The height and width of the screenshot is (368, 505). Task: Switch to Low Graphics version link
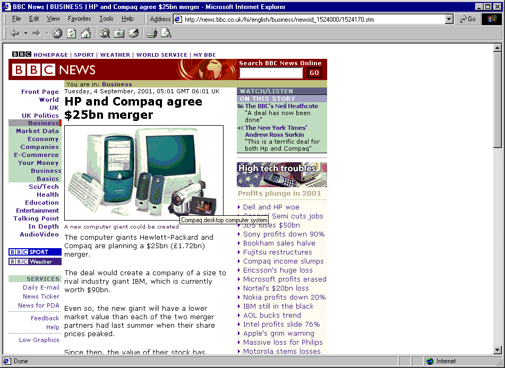coord(39,340)
